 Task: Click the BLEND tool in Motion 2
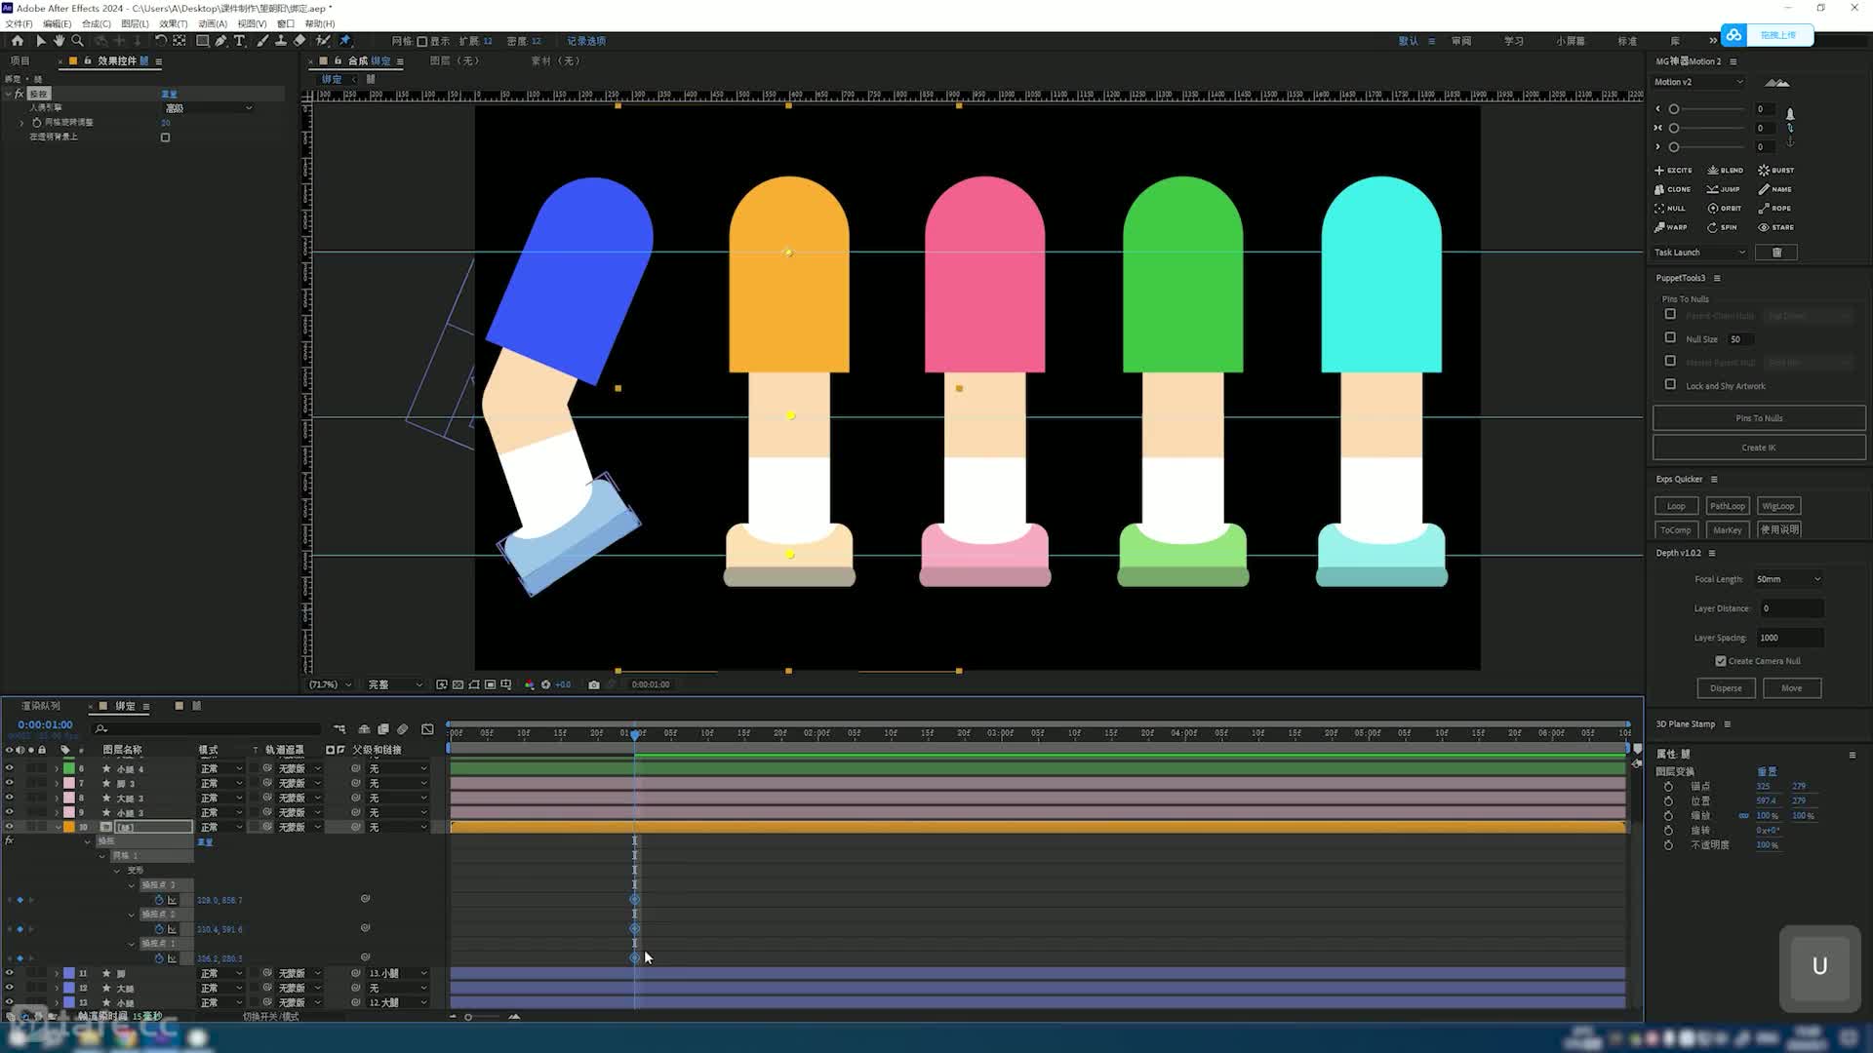tap(1725, 171)
